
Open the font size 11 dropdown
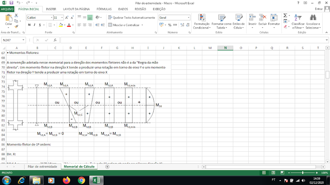(x=62, y=18)
